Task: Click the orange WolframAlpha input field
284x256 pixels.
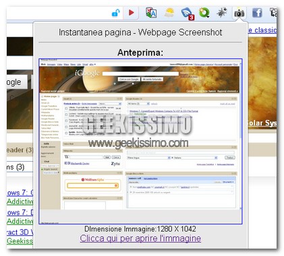Action: [92, 185]
